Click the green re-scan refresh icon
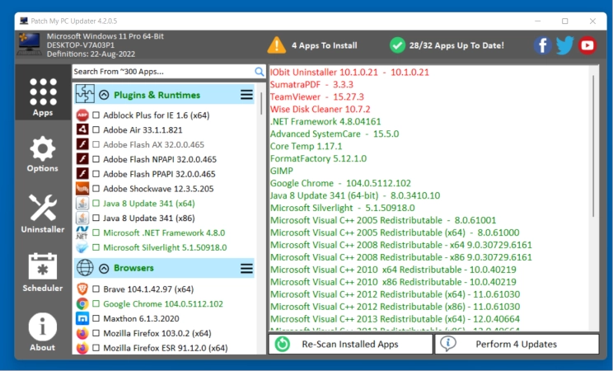 (x=283, y=344)
